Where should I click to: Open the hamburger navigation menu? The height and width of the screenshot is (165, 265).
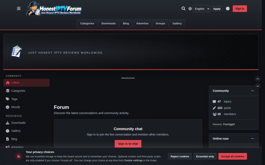click(19, 8)
